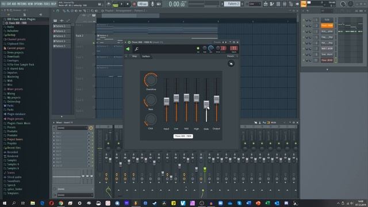Expand the Templates folder in browser
The width and height of the screenshot is (368, 207).
pos(13,193)
